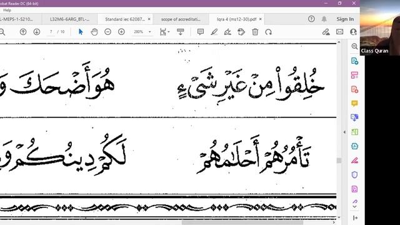Add a comment sticky note
Viewport: 400px width, 225px height.
pos(201,32)
